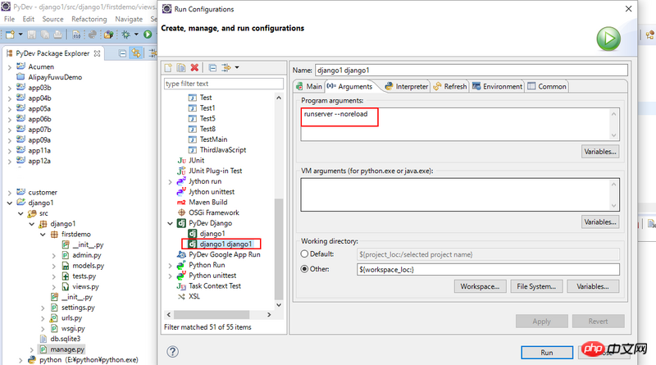Switch to the Refresh tab
This screenshot has width=656, height=365.
pyautogui.click(x=450, y=86)
